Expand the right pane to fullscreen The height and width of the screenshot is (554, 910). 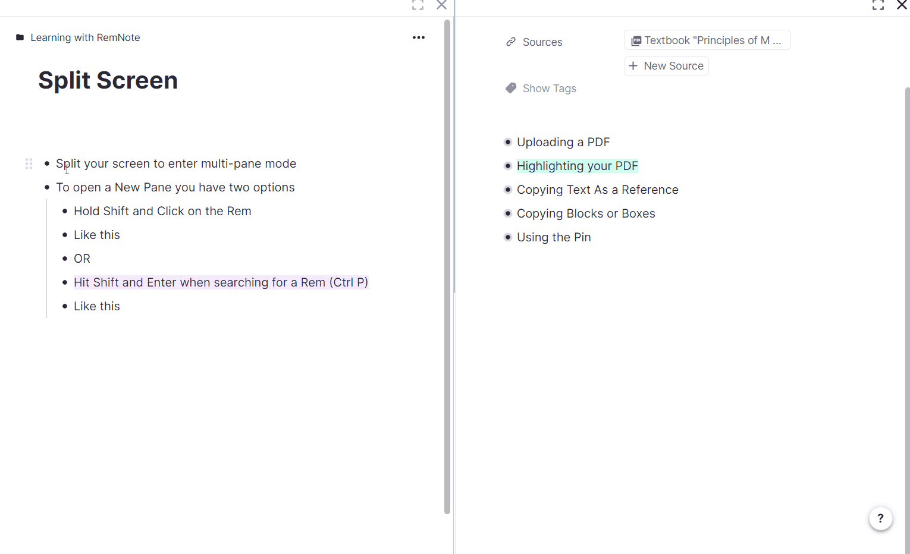[x=878, y=5]
